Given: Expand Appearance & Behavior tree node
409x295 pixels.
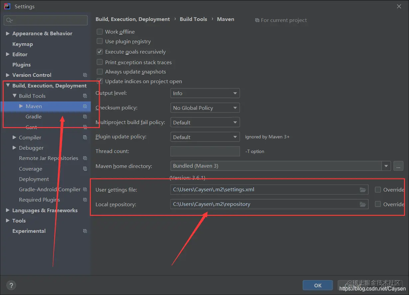Looking at the screenshot, I should point(8,34).
